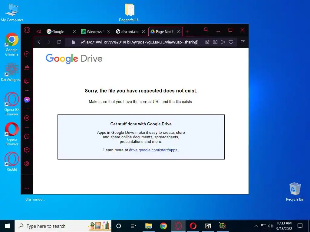Reload the current page

pyautogui.click(x=59, y=42)
